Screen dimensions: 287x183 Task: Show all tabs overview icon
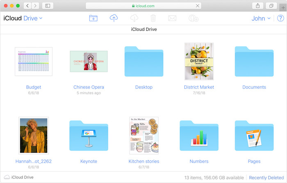coord(271,6)
